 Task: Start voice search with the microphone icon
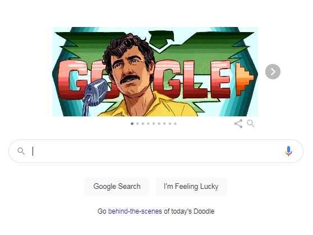pos(288,151)
